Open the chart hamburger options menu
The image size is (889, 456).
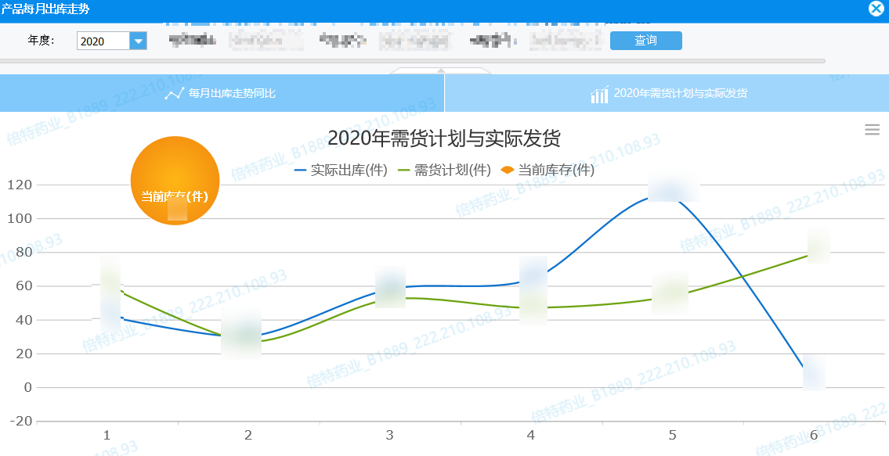coord(872,128)
